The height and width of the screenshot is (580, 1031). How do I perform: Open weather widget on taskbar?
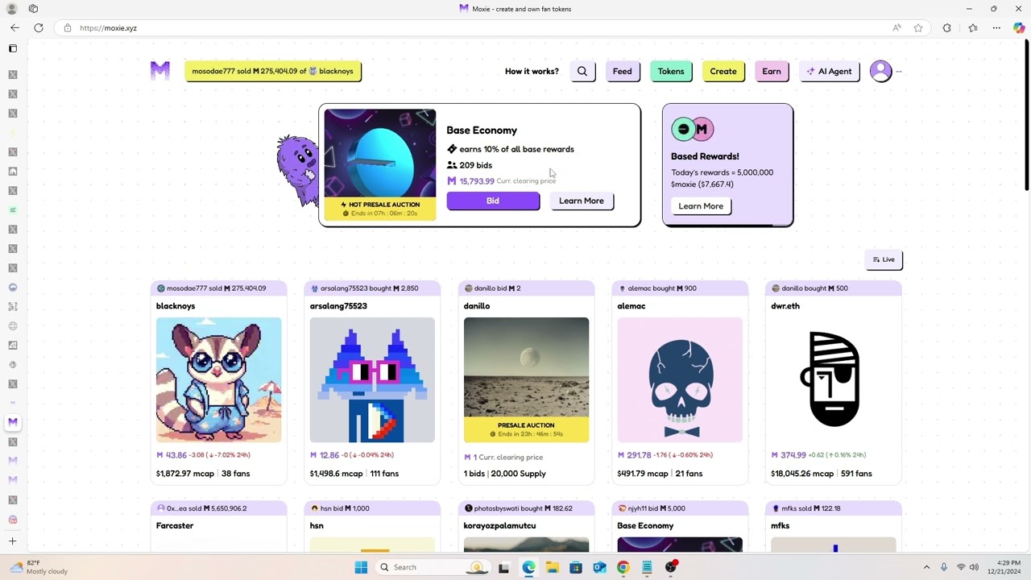coord(39,567)
